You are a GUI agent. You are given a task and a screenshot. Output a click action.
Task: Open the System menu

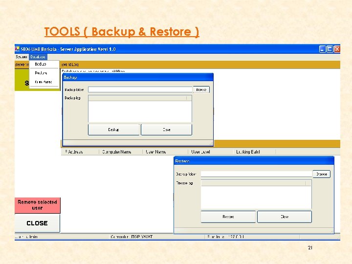coord(22,57)
